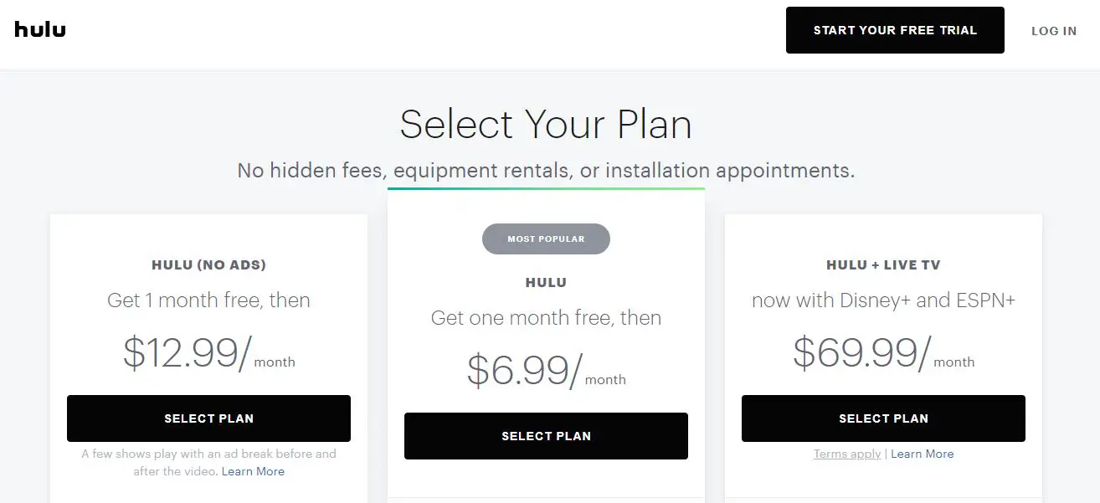
Task: Select the $6.99 Hulu plan
Action: pyautogui.click(x=546, y=435)
